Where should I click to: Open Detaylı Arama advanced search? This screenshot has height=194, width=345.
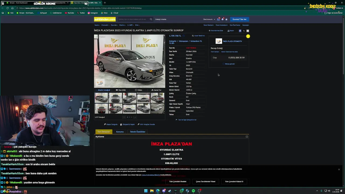click(161, 19)
